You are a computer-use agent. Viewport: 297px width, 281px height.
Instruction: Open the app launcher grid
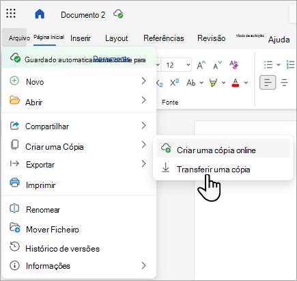tap(11, 13)
